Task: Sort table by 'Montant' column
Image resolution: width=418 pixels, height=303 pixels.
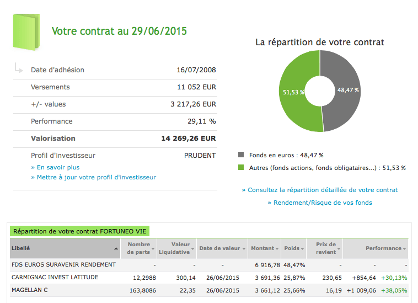Action: pos(264,248)
